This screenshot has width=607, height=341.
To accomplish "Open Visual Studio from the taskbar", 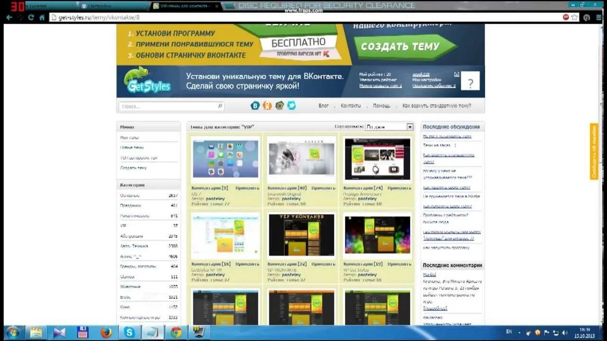I will [x=59, y=332].
